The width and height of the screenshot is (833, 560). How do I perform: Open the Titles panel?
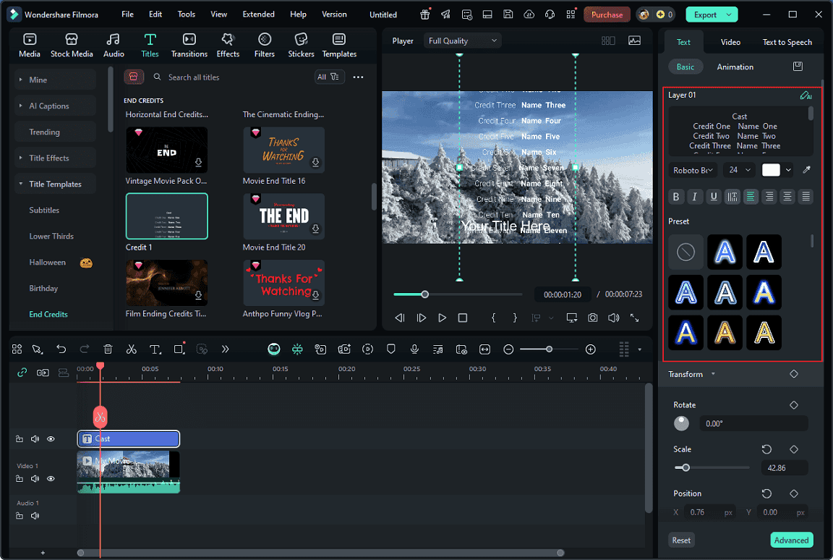(x=150, y=43)
